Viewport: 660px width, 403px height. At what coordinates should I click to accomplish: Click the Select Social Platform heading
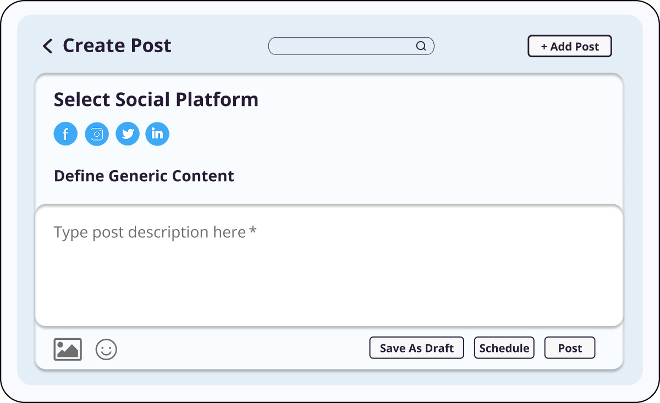(x=156, y=100)
